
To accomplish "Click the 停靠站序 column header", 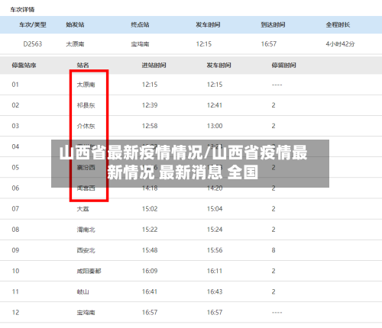I will point(24,66).
